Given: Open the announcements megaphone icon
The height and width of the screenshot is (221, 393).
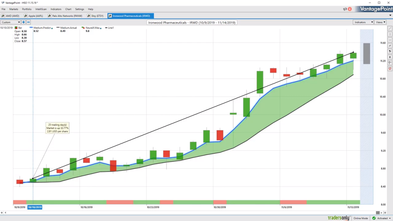Looking at the screenshot, I should 345,9.
